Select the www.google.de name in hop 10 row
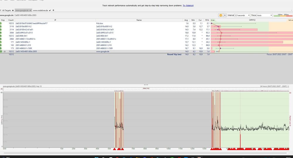This screenshot has height=158, width=293. pyautogui.click(x=103, y=51)
